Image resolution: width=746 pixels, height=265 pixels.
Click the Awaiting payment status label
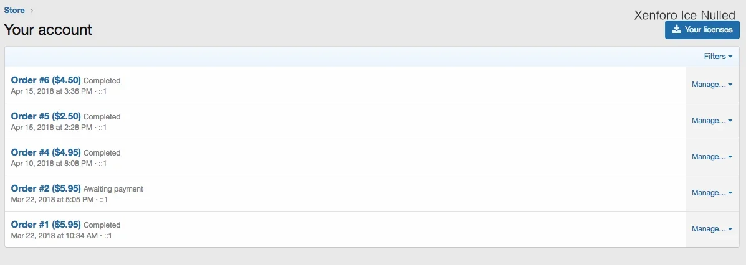pos(113,189)
